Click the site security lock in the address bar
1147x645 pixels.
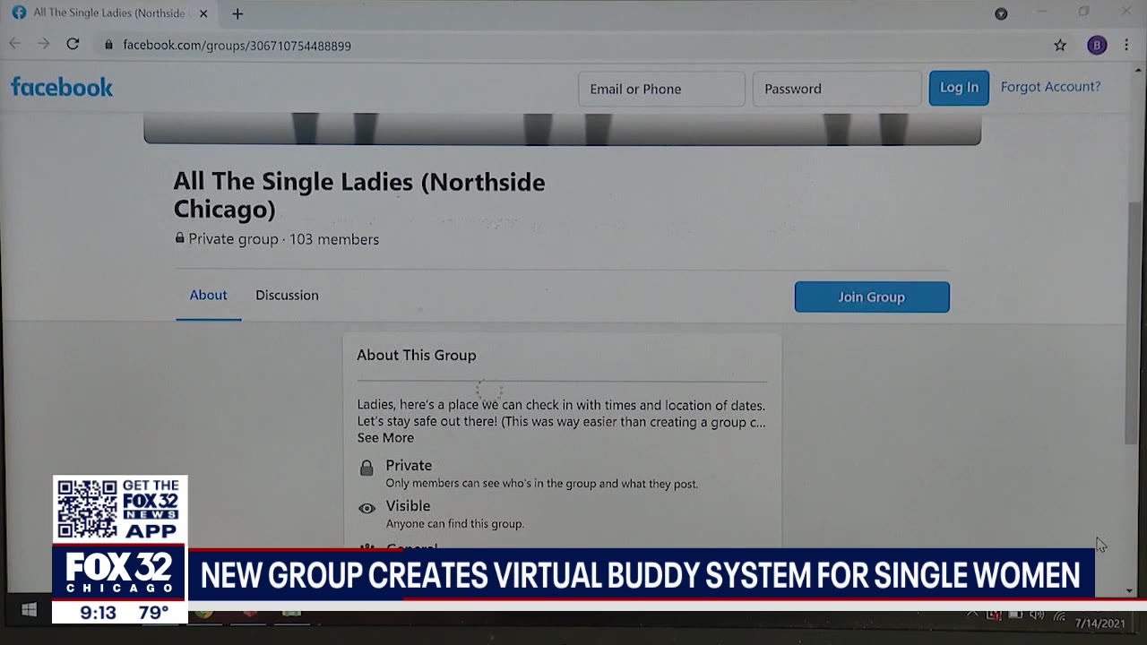pos(108,45)
